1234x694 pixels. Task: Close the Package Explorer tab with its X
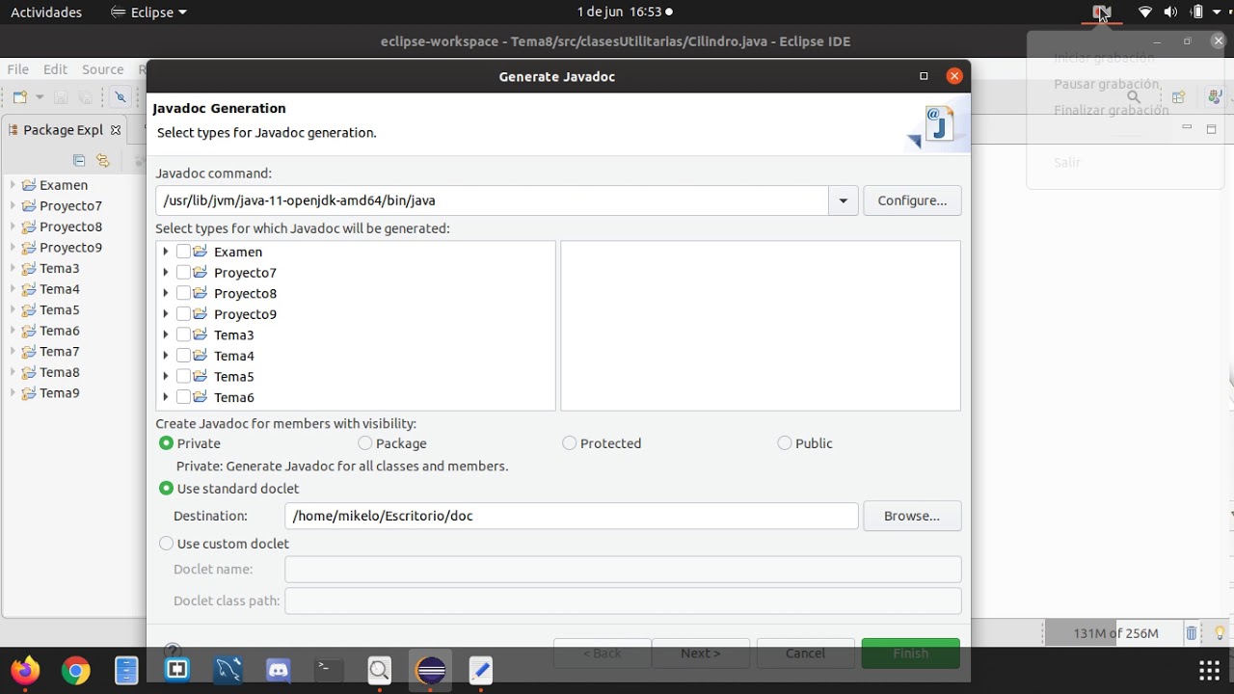tap(116, 130)
